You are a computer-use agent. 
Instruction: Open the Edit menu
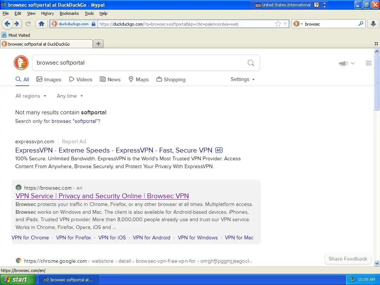click(x=18, y=13)
